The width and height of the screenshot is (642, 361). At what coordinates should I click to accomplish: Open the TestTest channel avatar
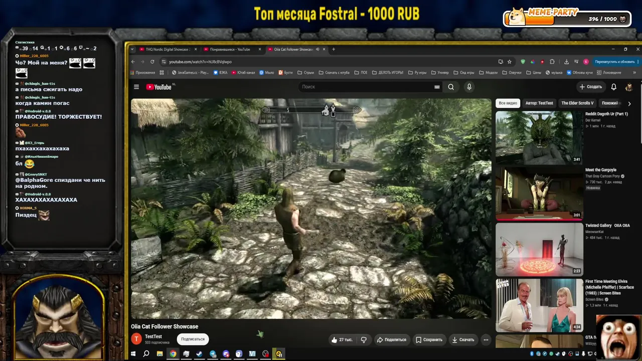(136, 339)
